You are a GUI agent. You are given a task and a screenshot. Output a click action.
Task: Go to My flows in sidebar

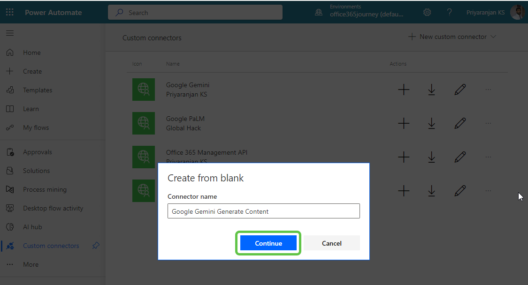click(x=36, y=127)
